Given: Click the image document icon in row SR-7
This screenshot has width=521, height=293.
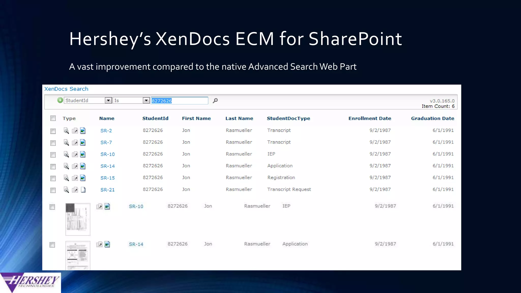Looking at the screenshot, I should [83, 142].
